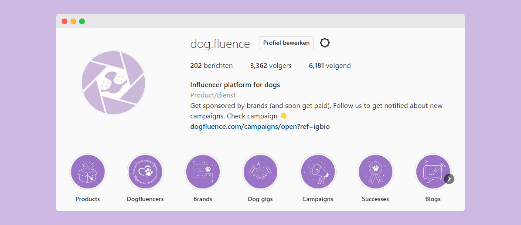Open the Dogfluencers heart-paw highlight icon

pos(145,172)
